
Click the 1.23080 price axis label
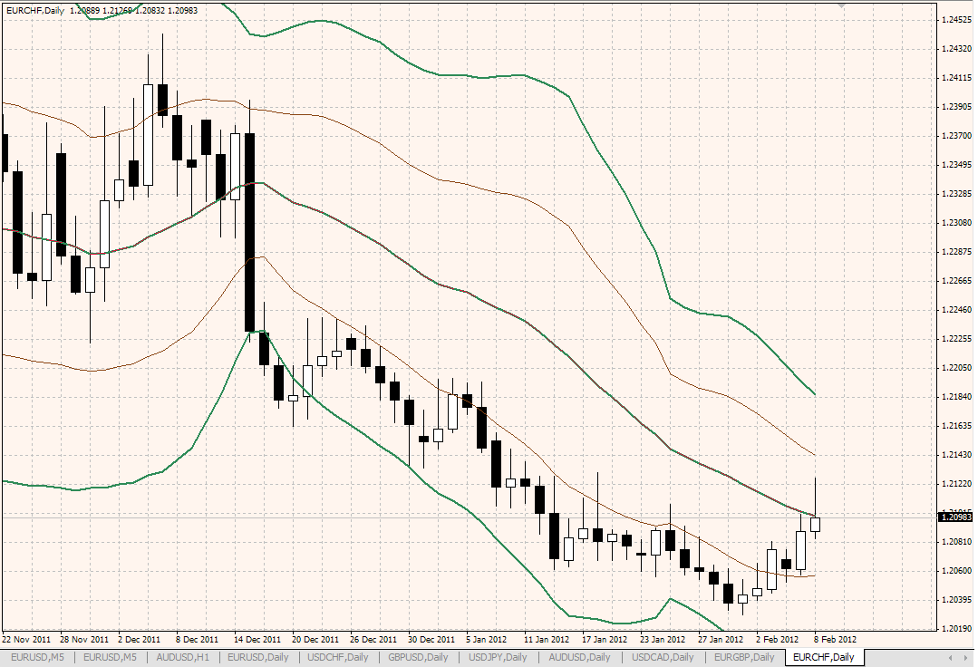coord(956,223)
